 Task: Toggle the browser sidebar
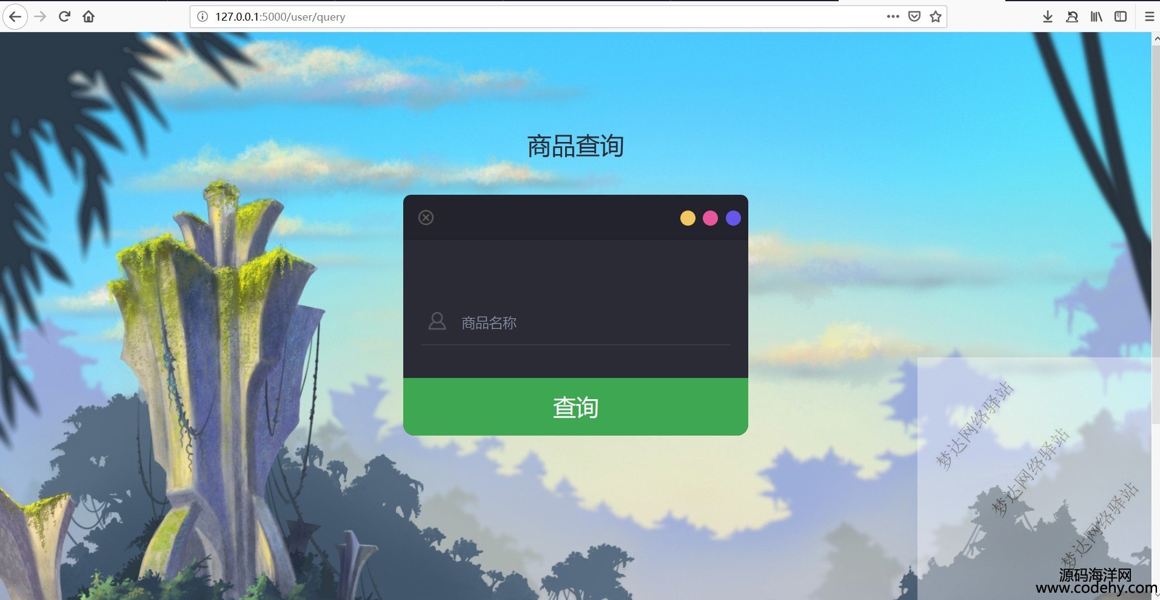(x=1121, y=17)
